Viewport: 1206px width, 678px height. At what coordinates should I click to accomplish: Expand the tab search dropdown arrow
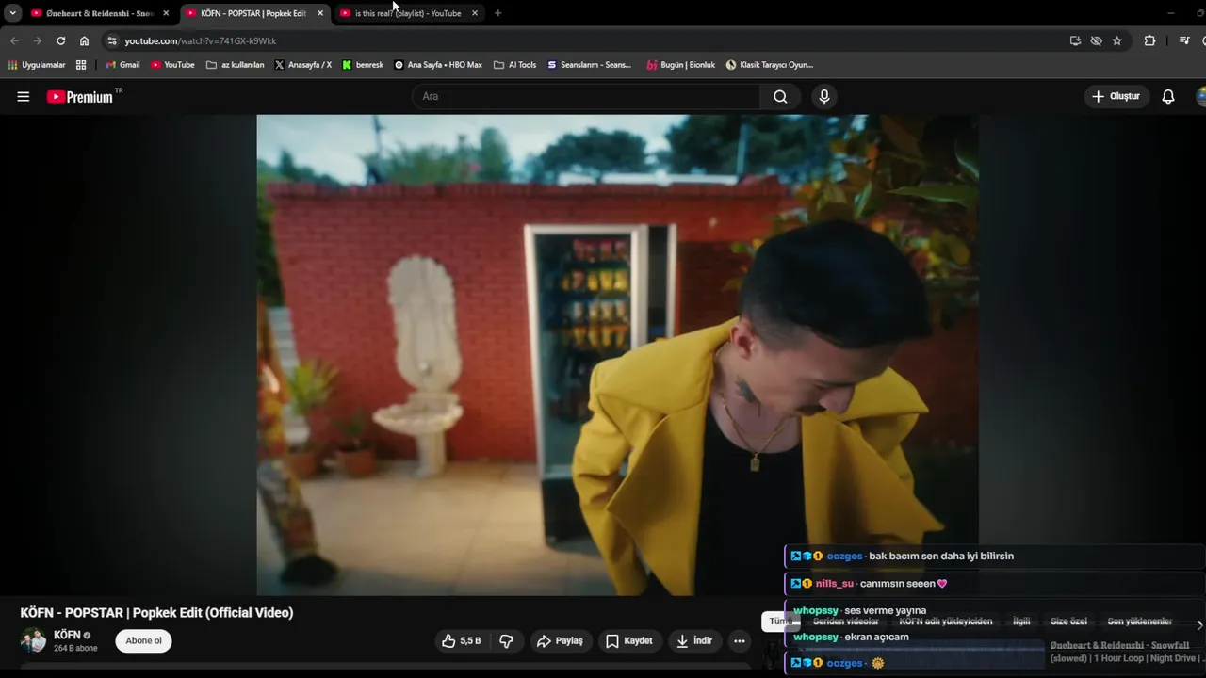point(12,13)
